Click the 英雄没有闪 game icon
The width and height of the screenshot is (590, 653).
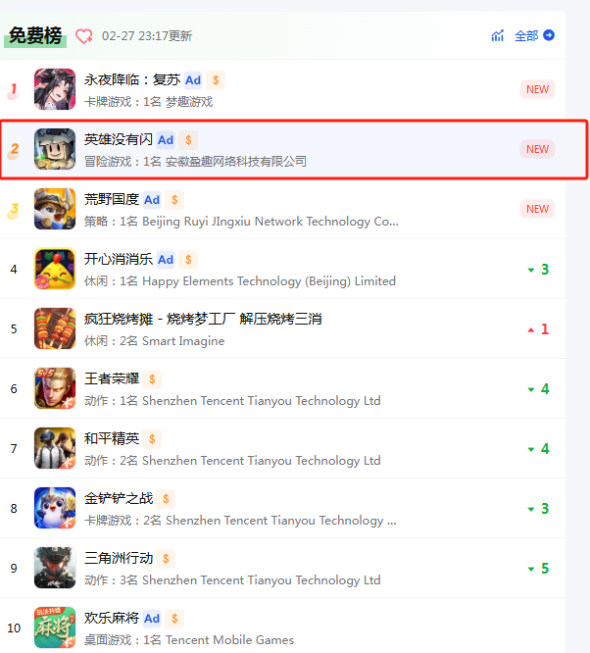55,149
